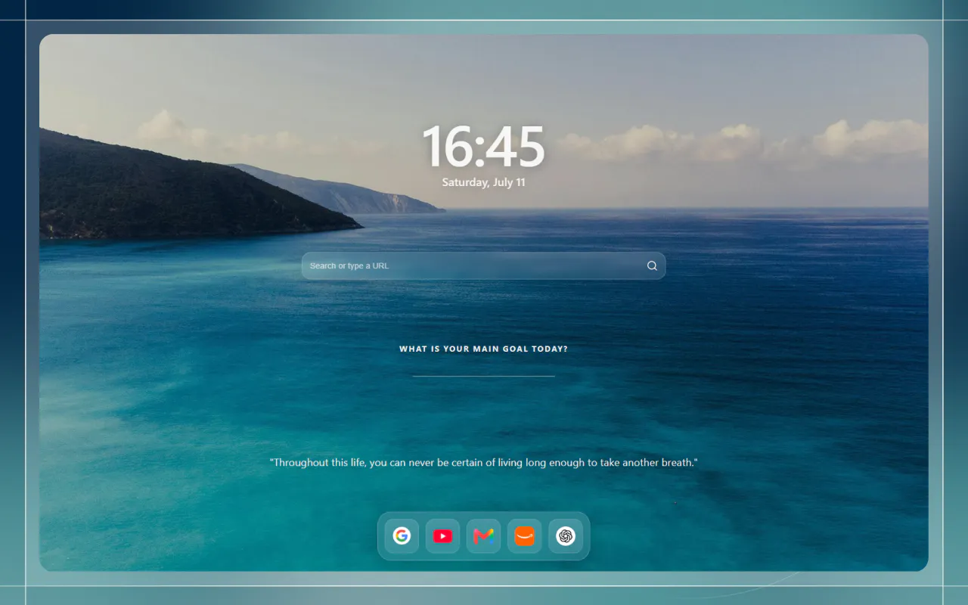Open the Gmail shortcut in the dock
Image resolution: width=968 pixels, height=605 pixels.
(x=483, y=536)
